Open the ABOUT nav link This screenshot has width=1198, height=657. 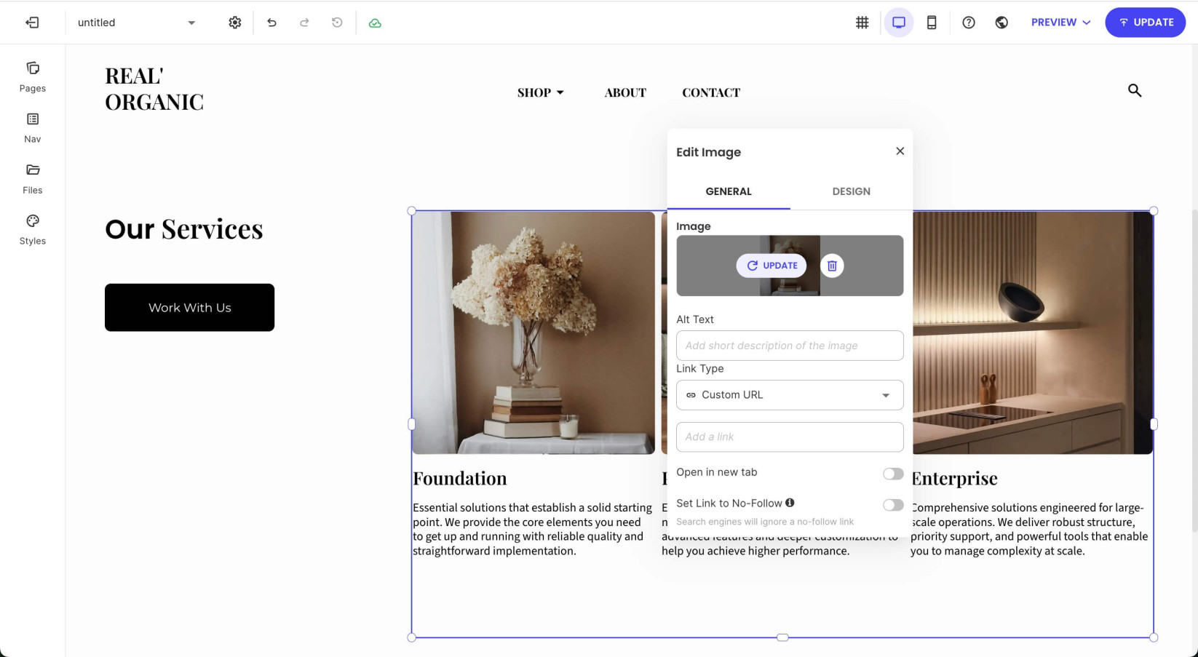pos(625,92)
